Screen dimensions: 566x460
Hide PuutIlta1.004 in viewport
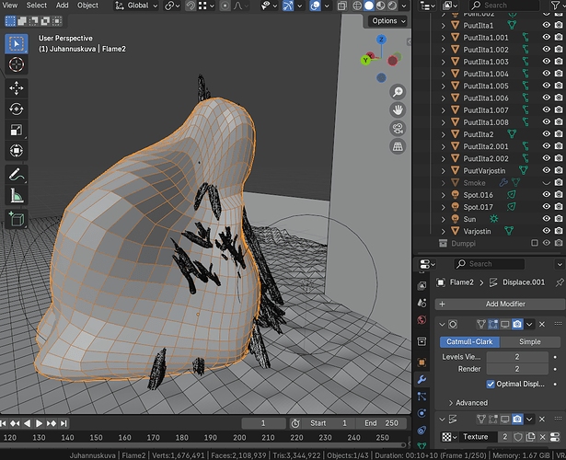tap(547, 74)
